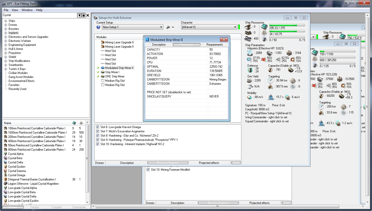
Task: Click the ORE Strip Miner module icon
Action: (102, 76)
